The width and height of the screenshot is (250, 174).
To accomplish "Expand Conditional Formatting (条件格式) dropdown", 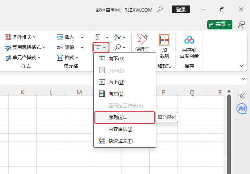I will [20, 37].
